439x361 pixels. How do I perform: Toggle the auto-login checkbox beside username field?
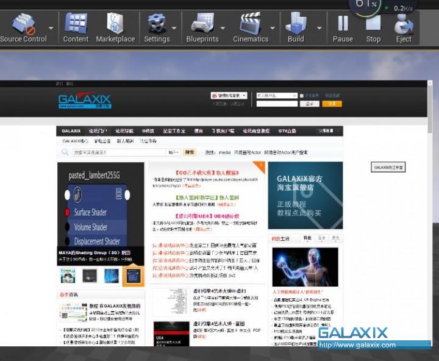coord(301,96)
